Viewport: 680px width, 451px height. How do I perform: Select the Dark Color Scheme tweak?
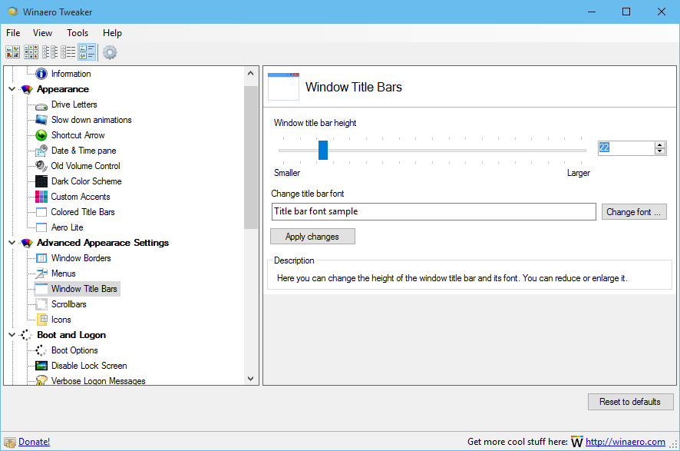point(86,181)
